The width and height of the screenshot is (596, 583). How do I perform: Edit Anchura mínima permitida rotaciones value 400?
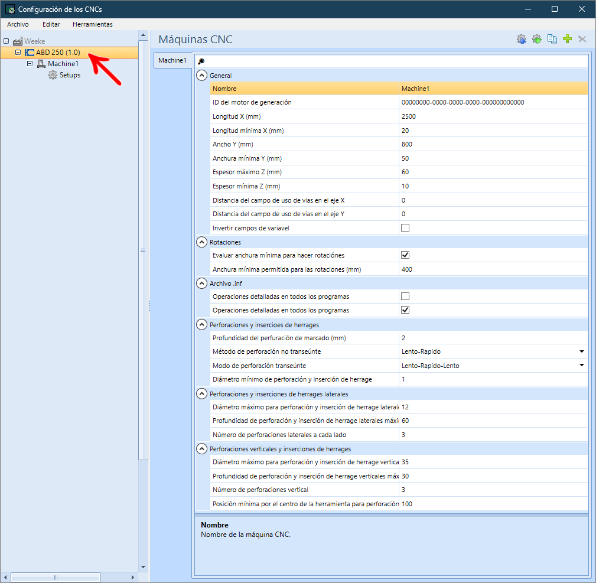493,269
